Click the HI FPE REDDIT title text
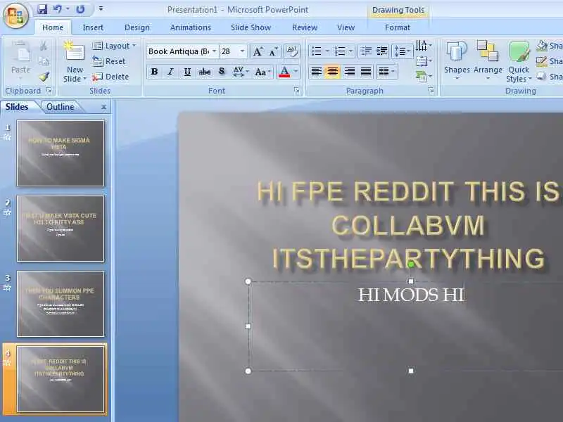The image size is (563, 422). 408,225
